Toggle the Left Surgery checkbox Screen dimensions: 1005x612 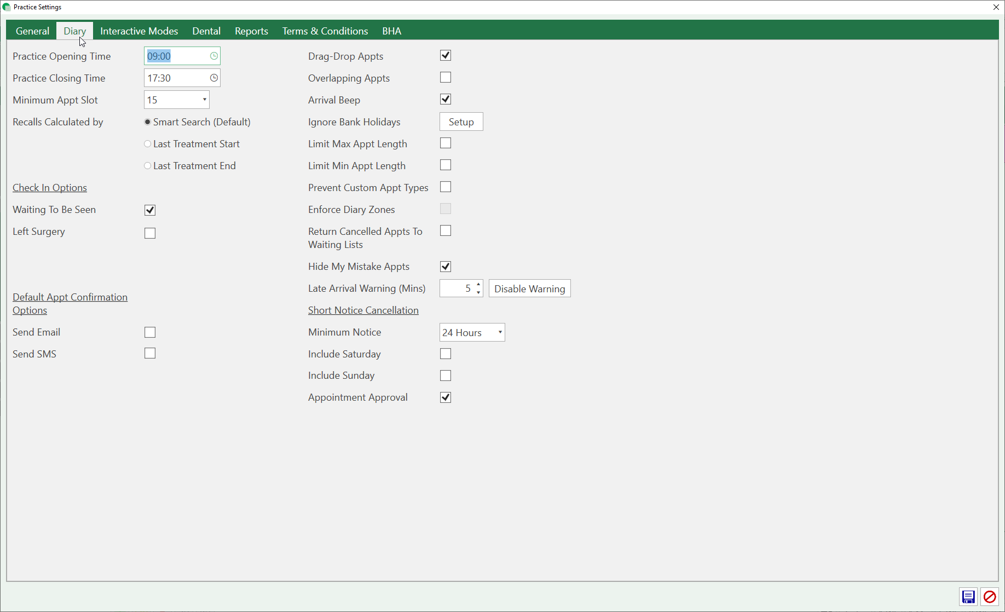point(150,233)
